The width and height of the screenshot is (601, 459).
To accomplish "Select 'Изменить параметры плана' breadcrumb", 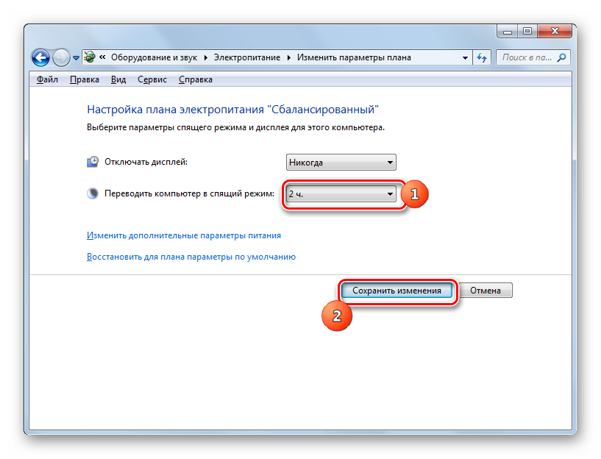I will click(354, 57).
